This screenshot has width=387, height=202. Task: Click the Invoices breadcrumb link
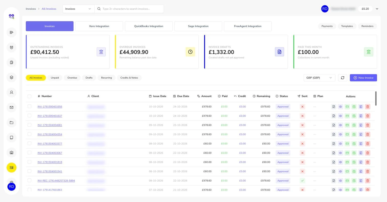click(x=31, y=9)
